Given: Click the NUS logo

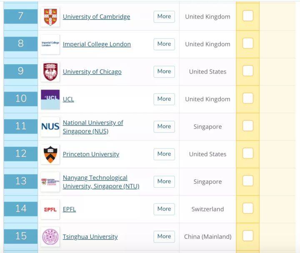Looking at the screenshot, I should 50,127.
